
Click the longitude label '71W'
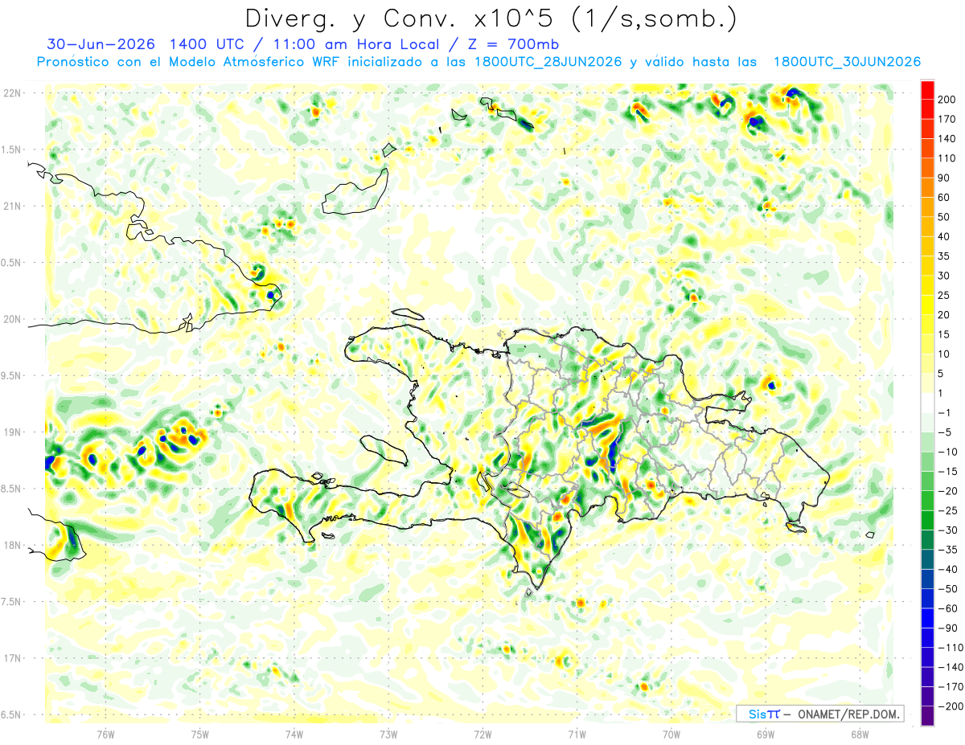[x=577, y=734]
